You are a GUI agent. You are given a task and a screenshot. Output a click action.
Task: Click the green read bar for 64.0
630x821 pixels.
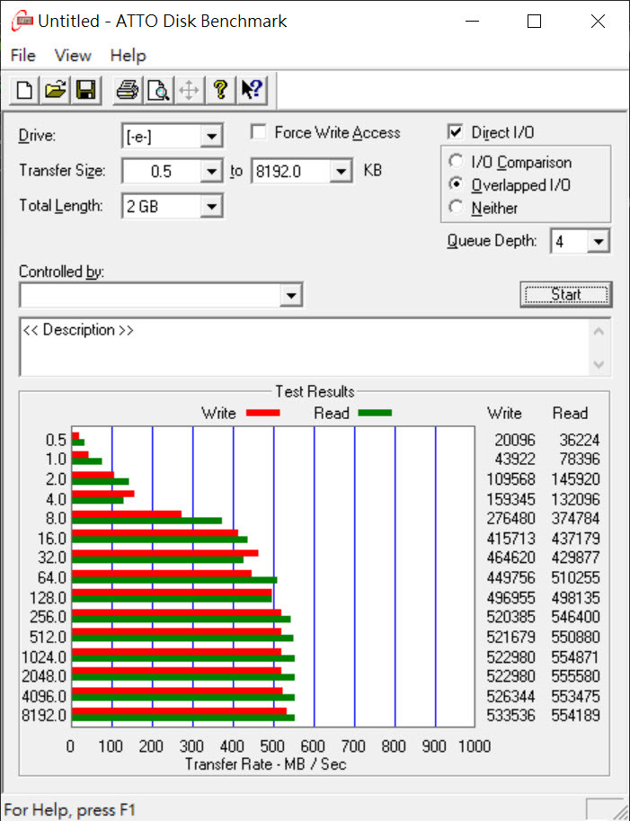174,580
